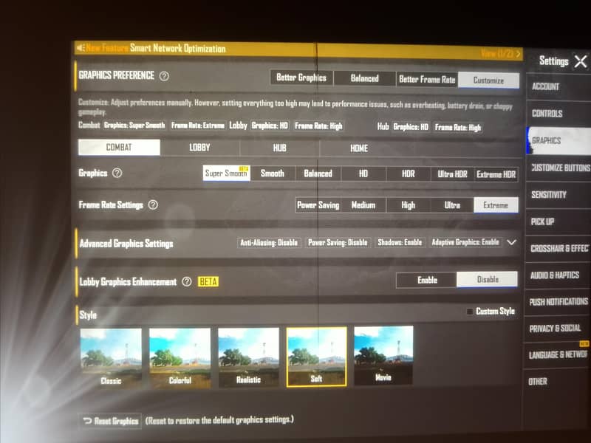Open ACCOUNT settings section

(558, 86)
